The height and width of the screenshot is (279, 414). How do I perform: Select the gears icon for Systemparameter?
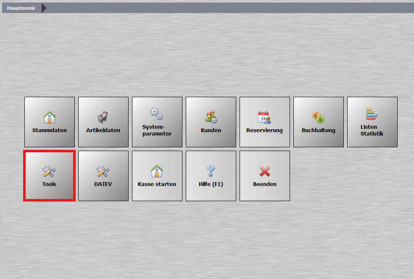tap(157, 114)
